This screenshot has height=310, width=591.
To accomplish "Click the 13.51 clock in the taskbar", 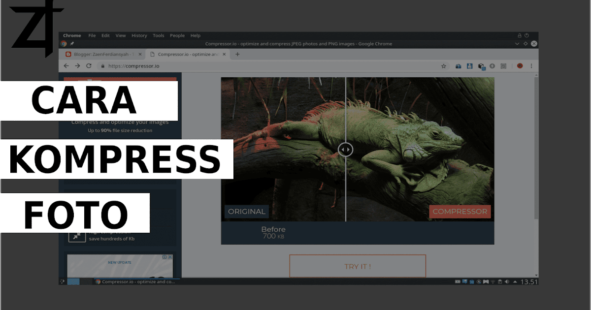I will pyautogui.click(x=529, y=282).
